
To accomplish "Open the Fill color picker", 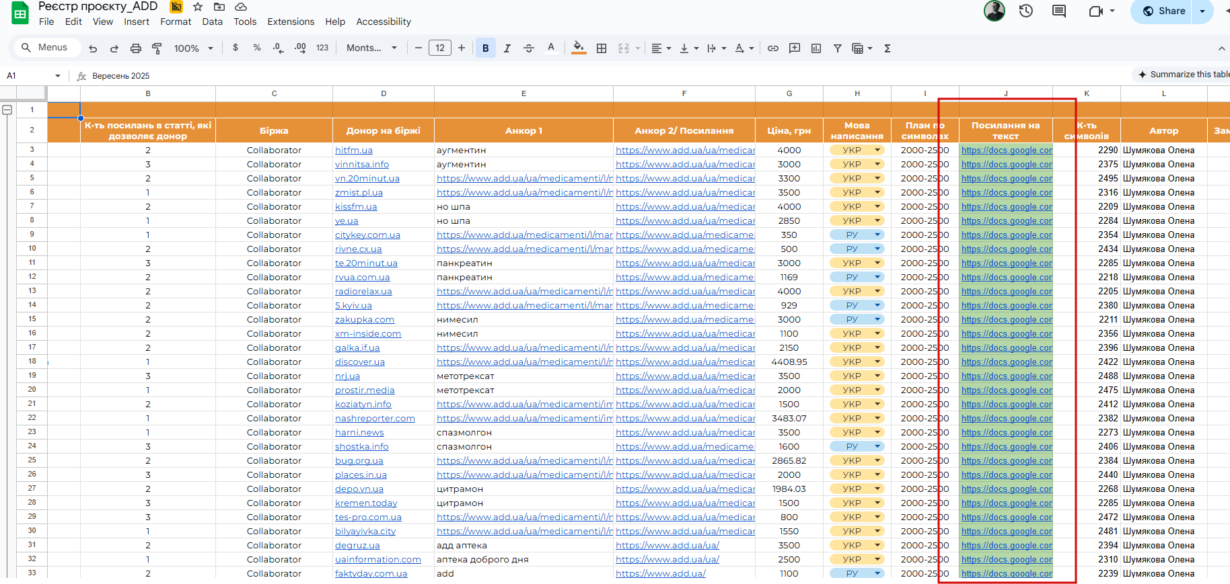I will (x=578, y=48).
